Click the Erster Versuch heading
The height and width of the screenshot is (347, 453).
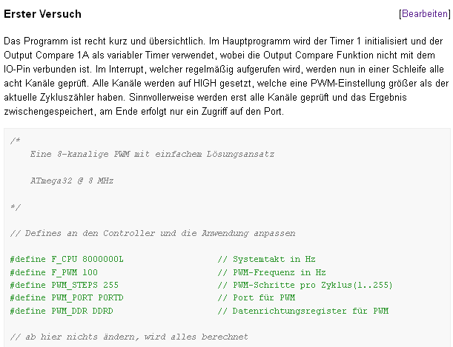(x=42, y=14)
